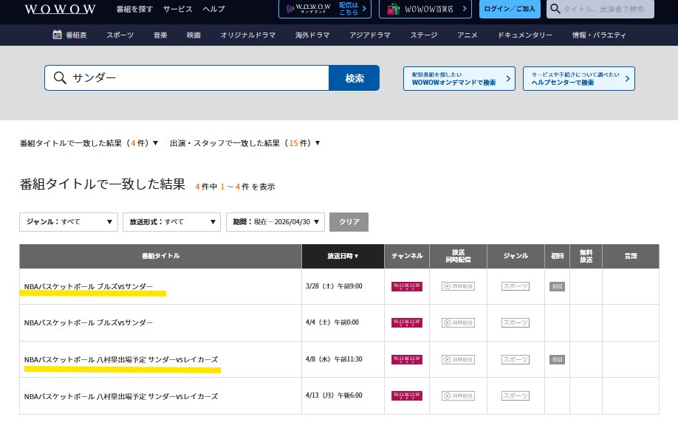This screenshot has height=422, width=678.
Task: Click the ログイン／ご加入 button
Action: coord(509,9)
